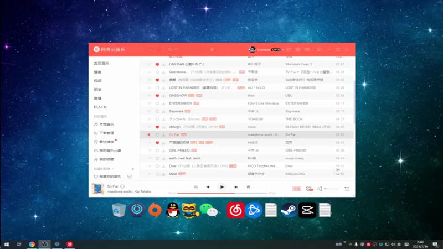Like the earth meal feat. asmi track
Viewport: 443px width, 249px height.
click(157, 159)
